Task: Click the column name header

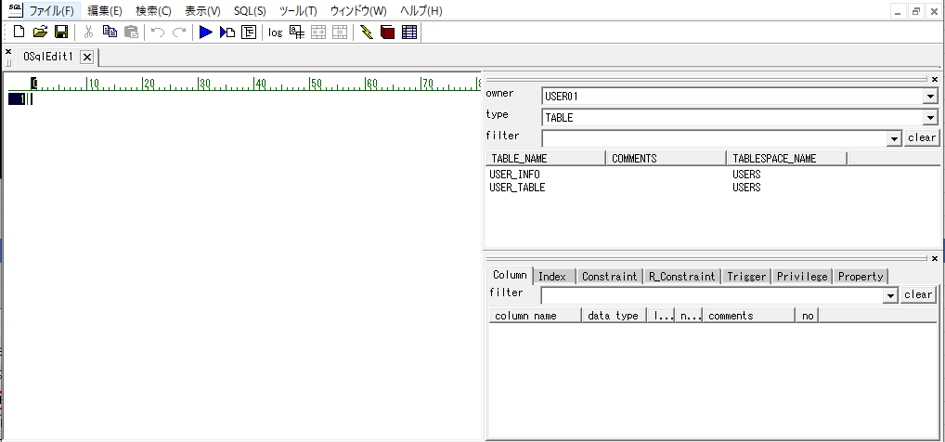Action: 536,316
